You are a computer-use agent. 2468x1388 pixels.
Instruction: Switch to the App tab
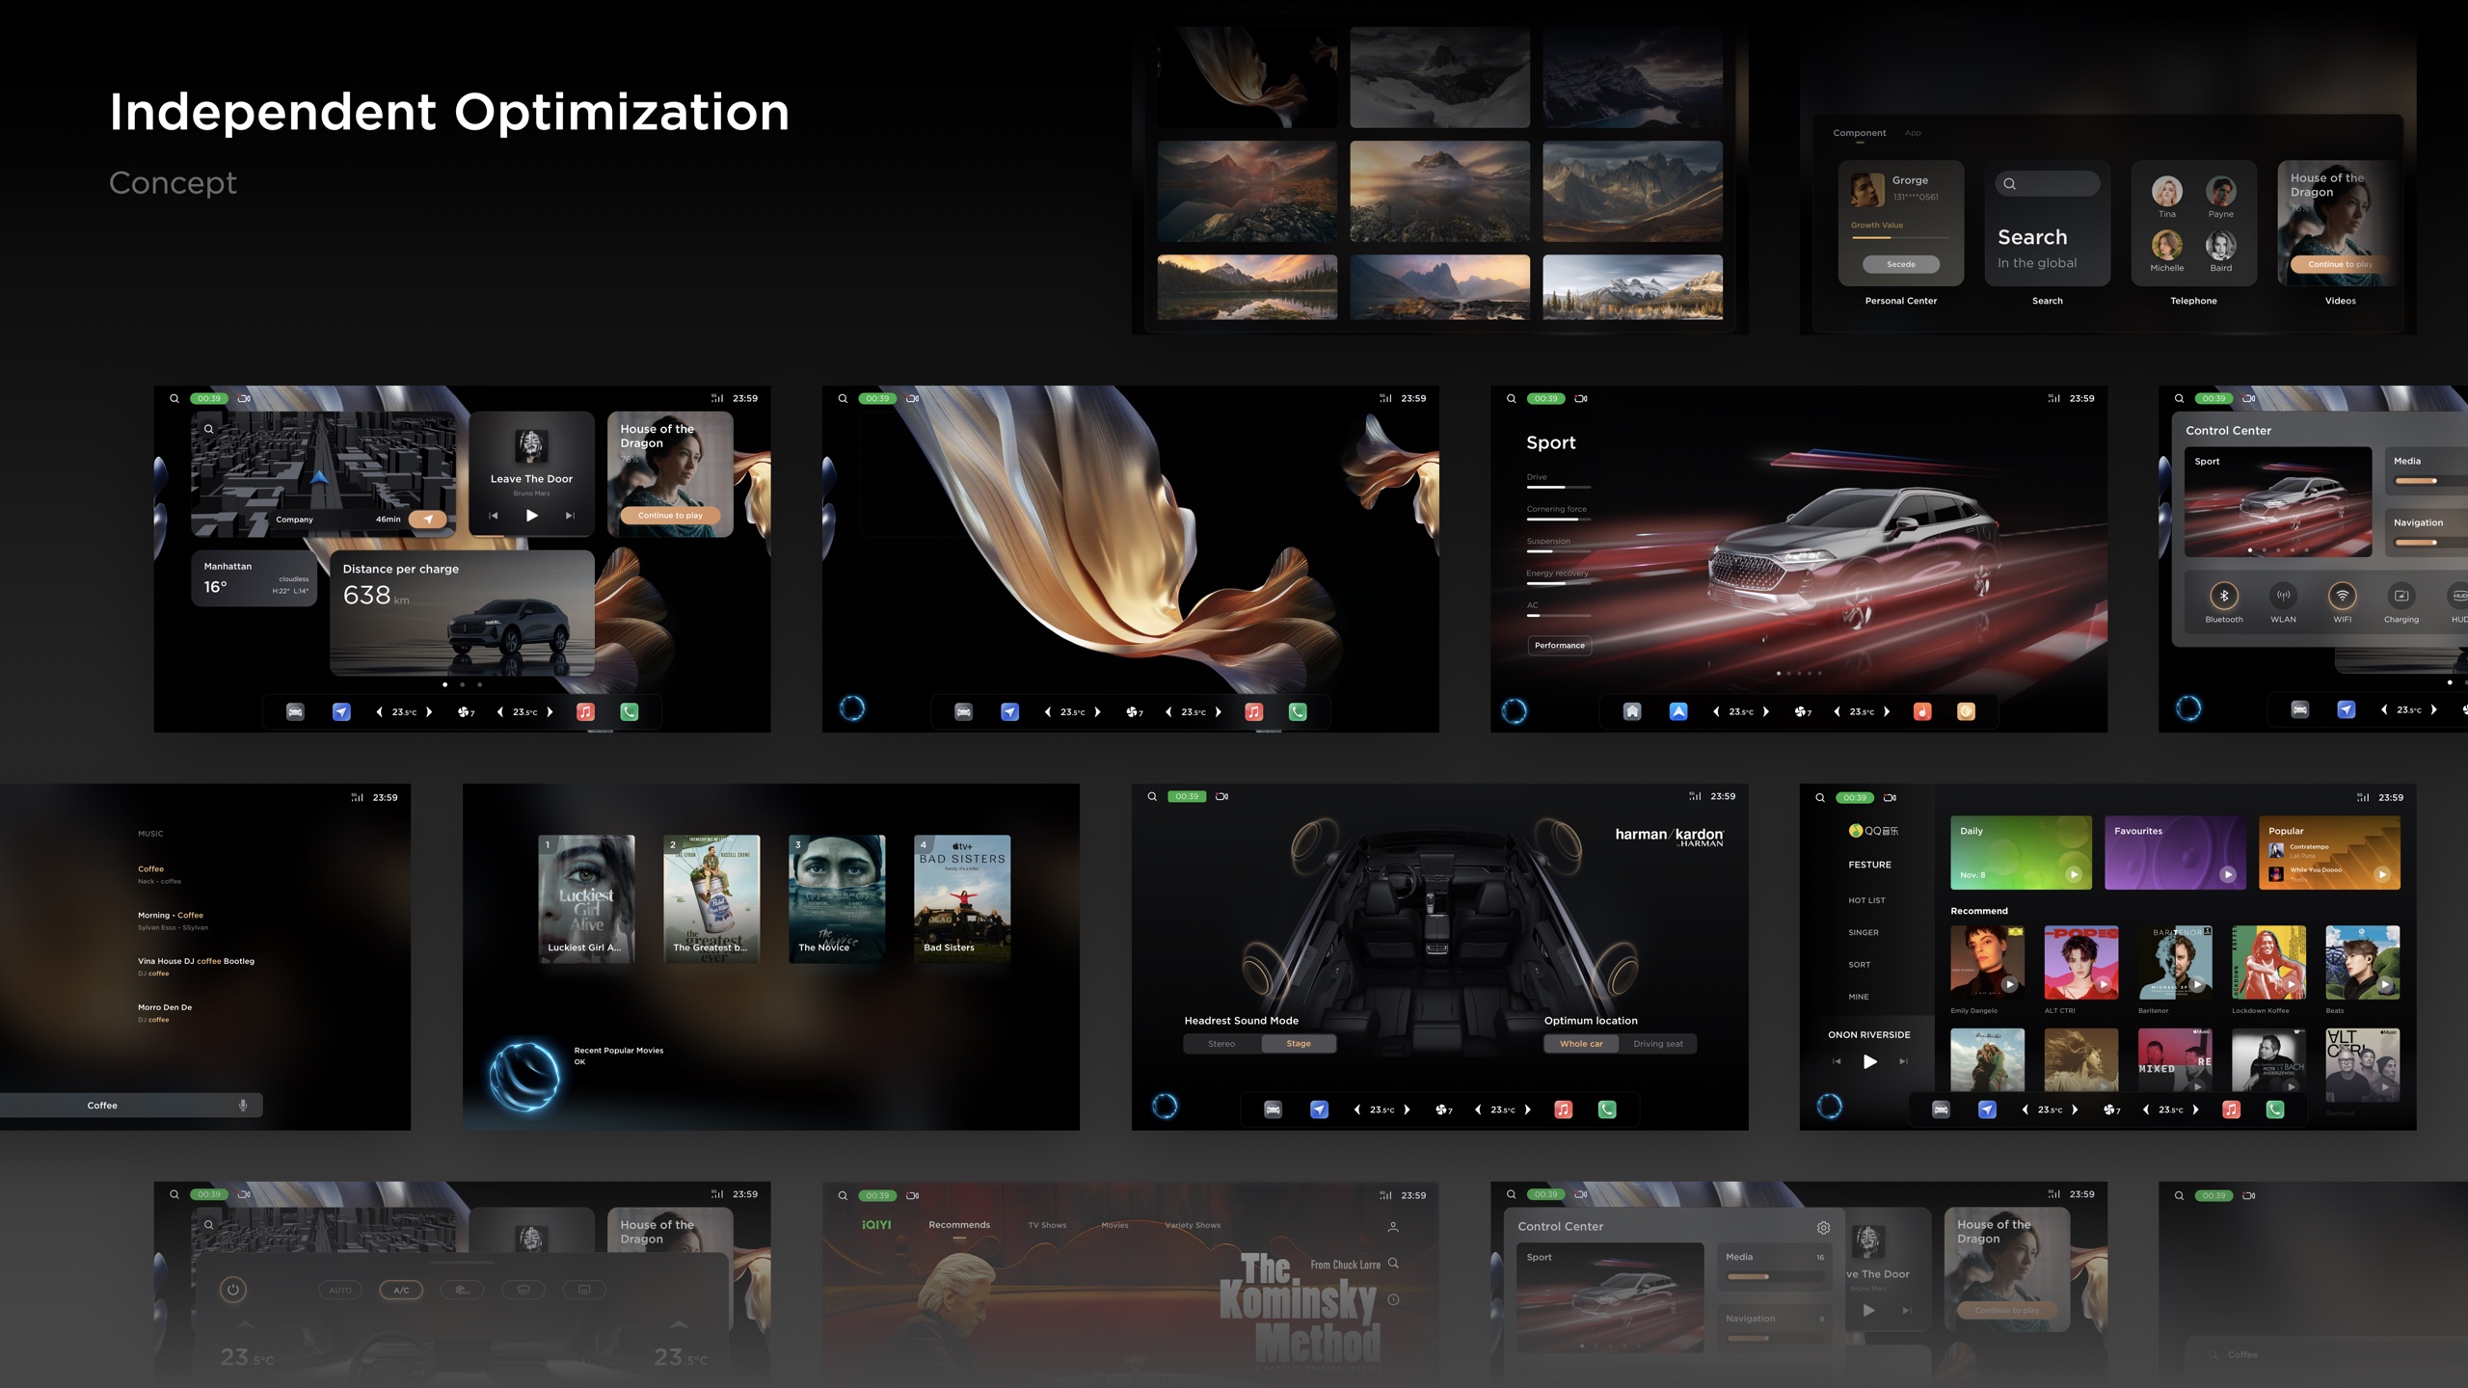pos(1913,133)
